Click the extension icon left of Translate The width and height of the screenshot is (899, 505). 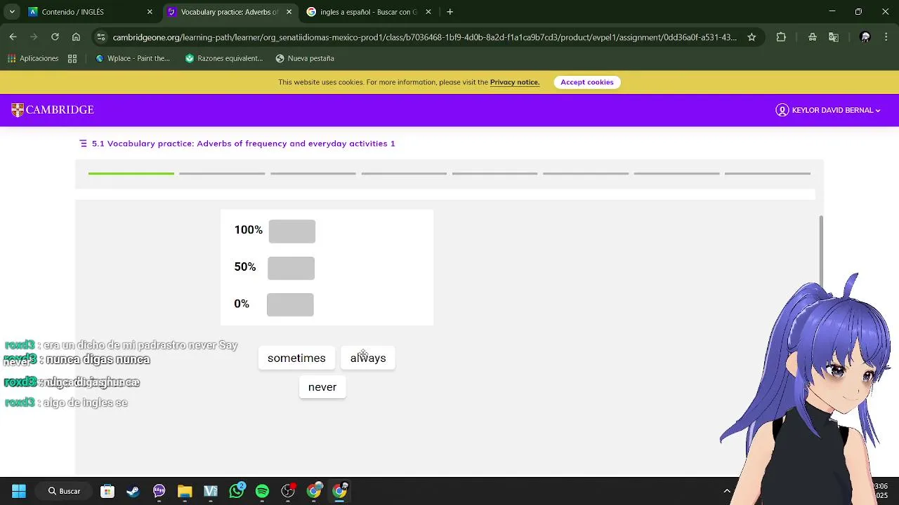pos(813,37)
